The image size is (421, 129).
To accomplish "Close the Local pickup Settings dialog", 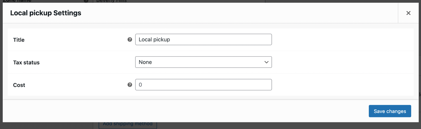I will point(408,13).
